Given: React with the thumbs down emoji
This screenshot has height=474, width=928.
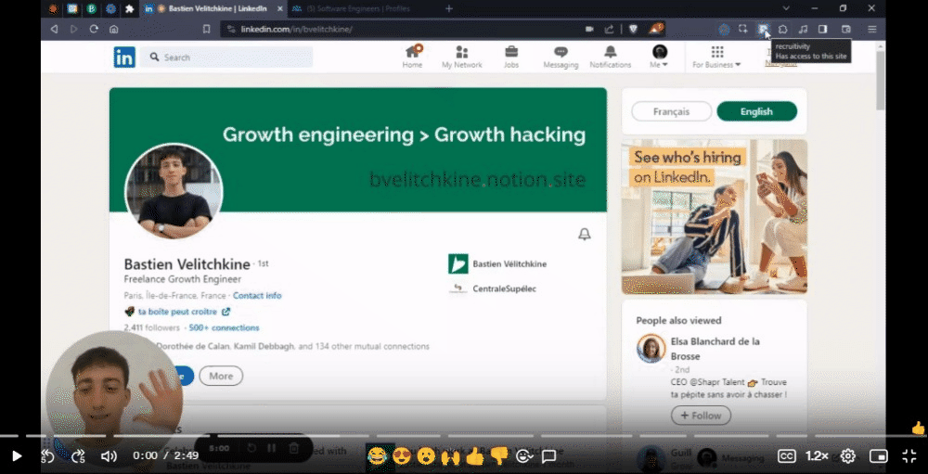Looking at the screenshot, I should tap(499, 455).
